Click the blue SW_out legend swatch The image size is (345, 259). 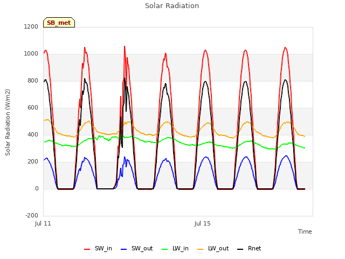[124, 249]
